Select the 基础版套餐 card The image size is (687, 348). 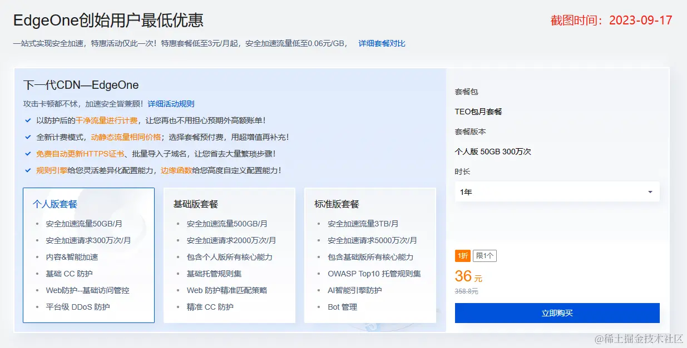click(229, 255)
